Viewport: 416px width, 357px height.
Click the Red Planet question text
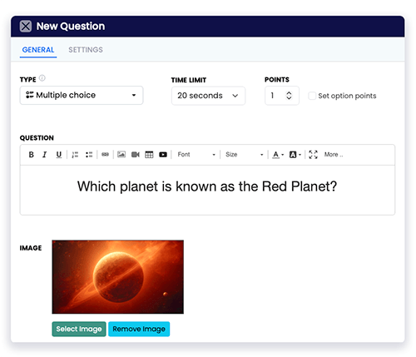[x=207, y=186]
